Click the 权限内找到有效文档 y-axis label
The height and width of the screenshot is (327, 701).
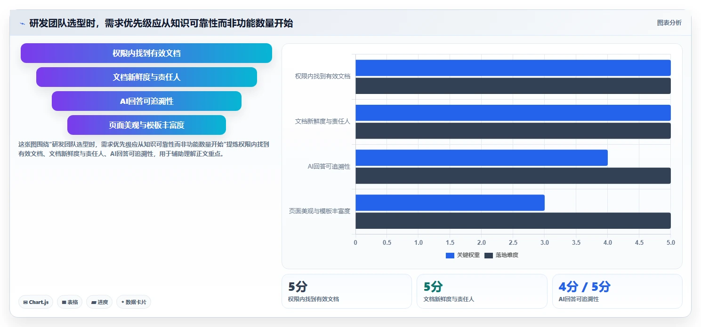[x=322, y=76]
